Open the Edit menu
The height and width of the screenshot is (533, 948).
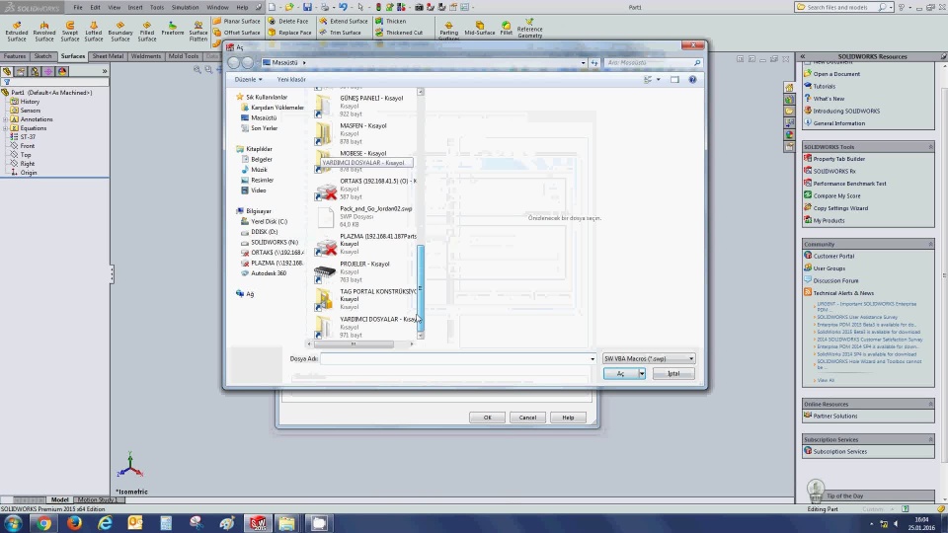95,7
